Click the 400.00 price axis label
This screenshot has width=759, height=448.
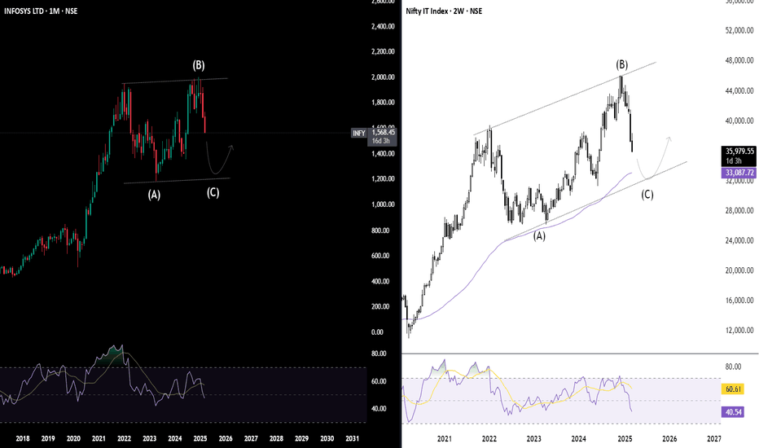pyautogui.click(x=380, y=281)
